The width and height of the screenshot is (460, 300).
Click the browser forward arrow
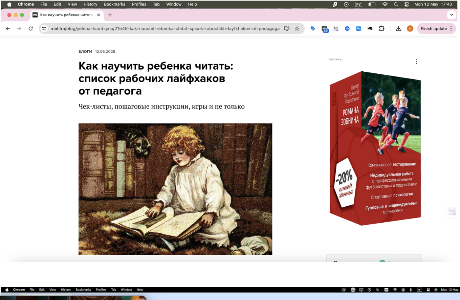pyautogui.click(x=19, y=29)
